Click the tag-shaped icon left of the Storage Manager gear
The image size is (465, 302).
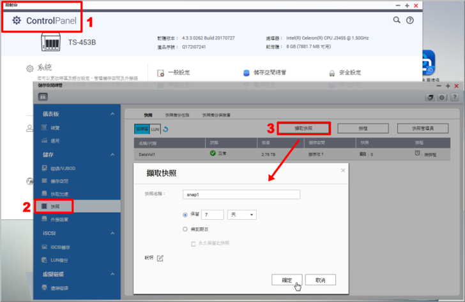(430, 97)
